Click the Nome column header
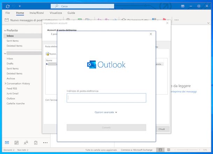The height and width of the screenshot is (154, 213). click(x=49, y=60)
